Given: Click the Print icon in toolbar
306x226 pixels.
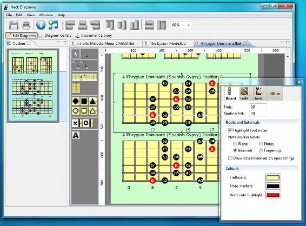Looking at the screenshot, I should tap(26, 25).
